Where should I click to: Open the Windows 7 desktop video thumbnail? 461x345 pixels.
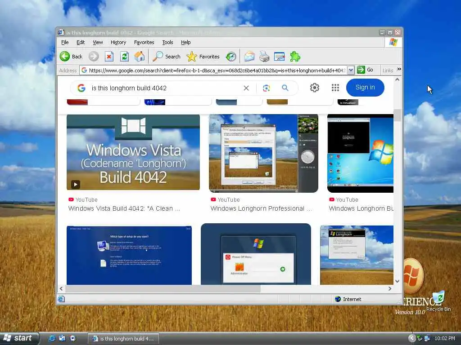click(x=360, y=154)
